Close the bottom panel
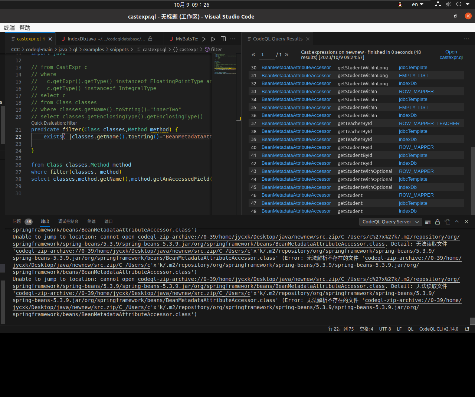This screenshot has width=475, height=397. (x=466, y=222)
